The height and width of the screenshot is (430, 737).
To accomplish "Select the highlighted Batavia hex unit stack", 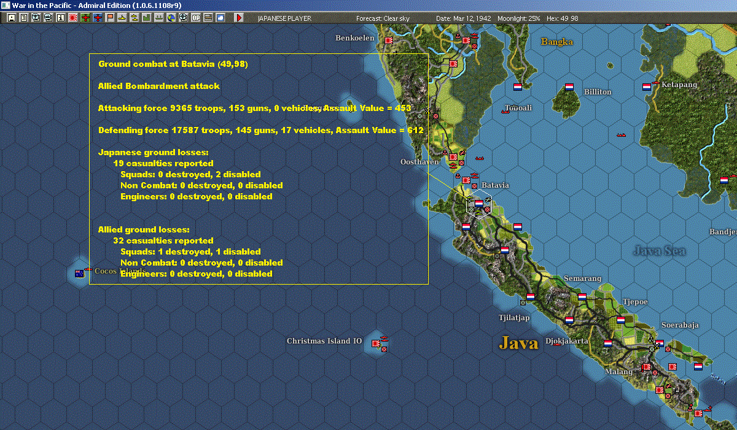I will click(x=478, y=204).
